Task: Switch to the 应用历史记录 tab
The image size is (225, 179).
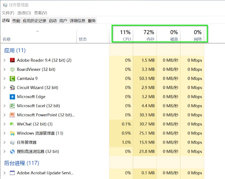Action: click(34, 21)
